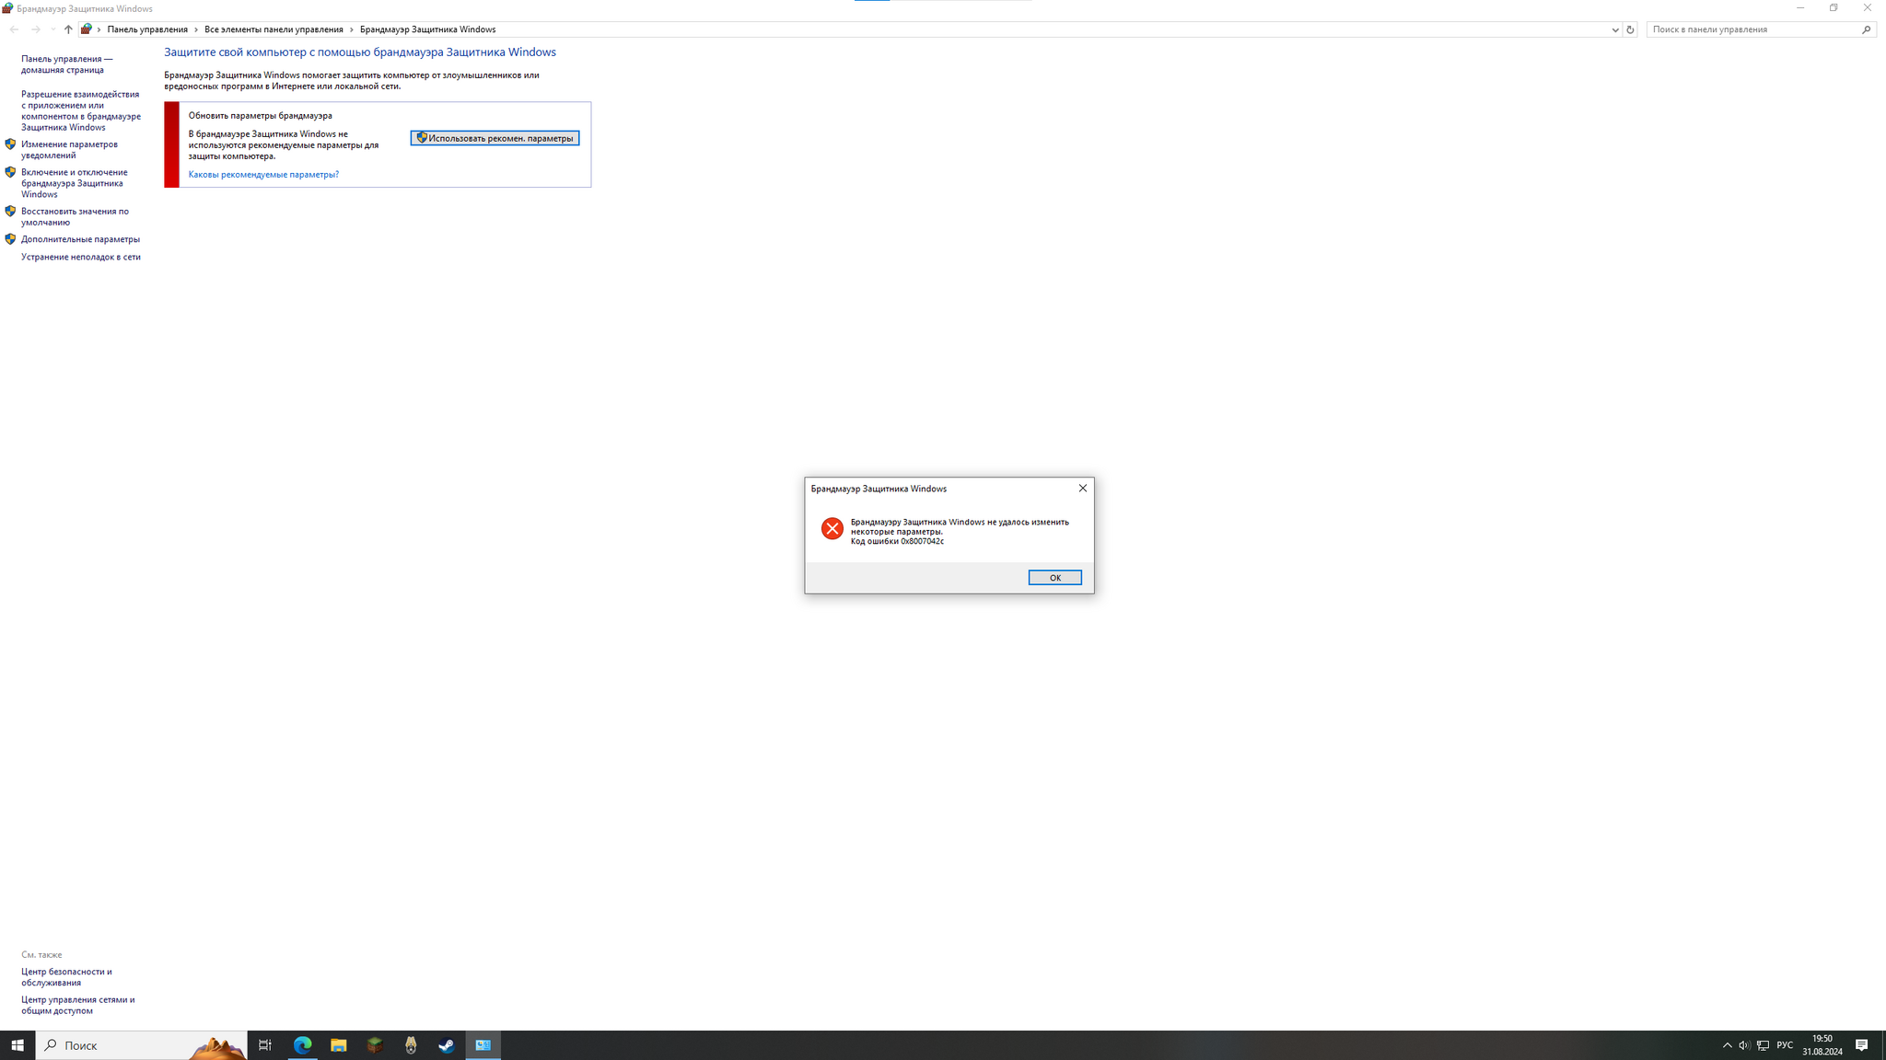Click the red error icon in dialog

832,528
